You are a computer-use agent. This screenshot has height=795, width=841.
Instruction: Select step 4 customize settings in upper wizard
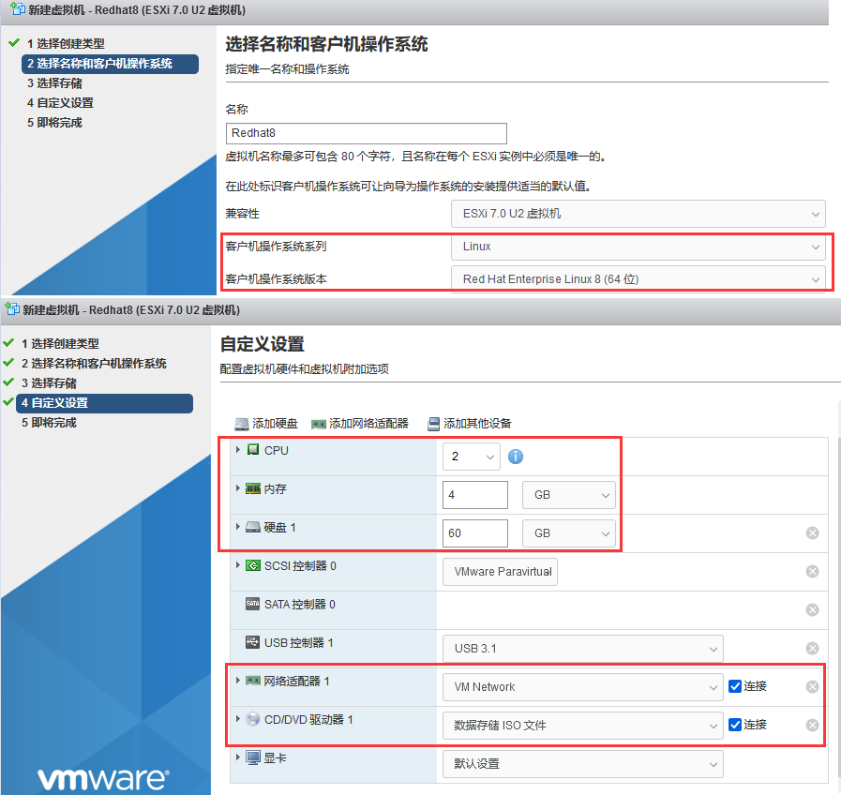[x=60, y=103]
